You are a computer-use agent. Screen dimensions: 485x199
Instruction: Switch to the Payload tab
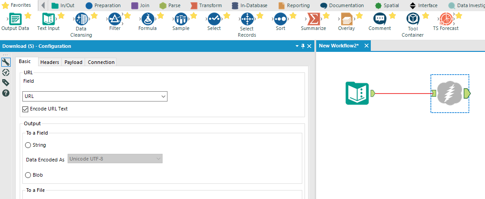pyautogui.click(x=73, y=62)
